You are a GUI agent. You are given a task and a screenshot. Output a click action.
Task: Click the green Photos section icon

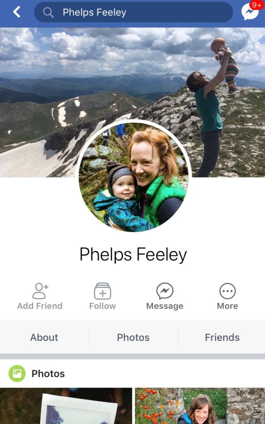tap(17, 373)
